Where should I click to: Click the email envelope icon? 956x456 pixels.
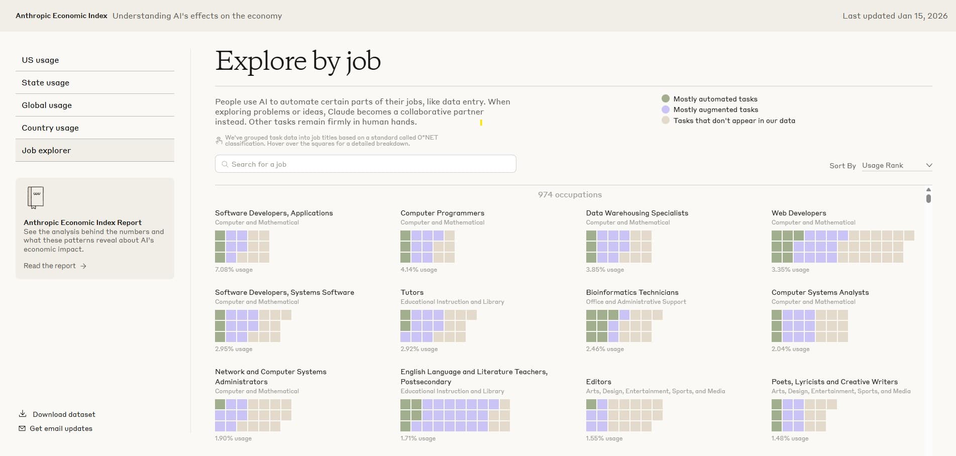tap(22, 428)
